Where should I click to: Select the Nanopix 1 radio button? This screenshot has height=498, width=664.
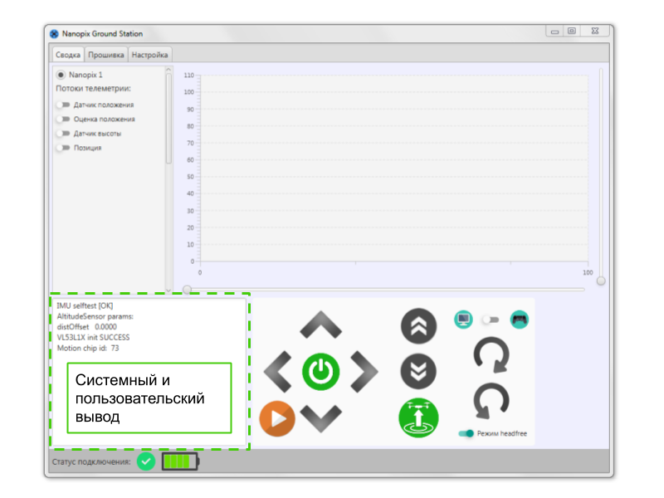pos(61,75)
